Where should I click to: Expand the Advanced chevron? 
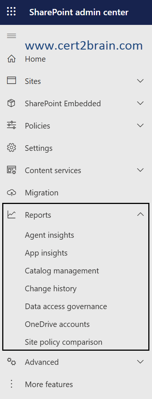click(141, 361)
